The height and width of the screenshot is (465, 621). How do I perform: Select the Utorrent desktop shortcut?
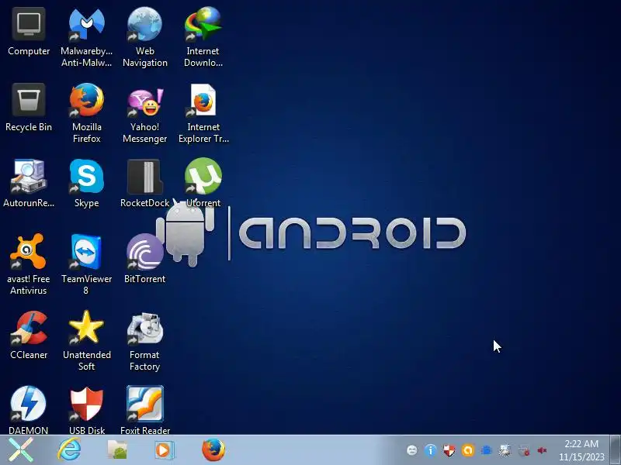[203, 184]
